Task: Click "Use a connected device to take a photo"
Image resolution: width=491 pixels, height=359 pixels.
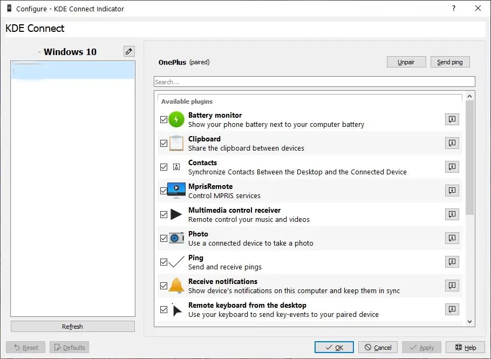Action: click(250, 243)
